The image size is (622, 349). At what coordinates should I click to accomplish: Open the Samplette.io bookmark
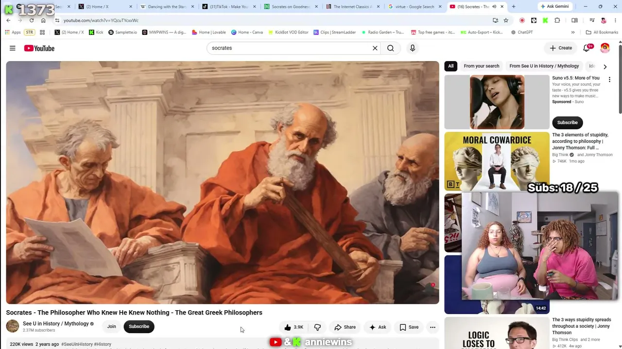tap(122, 32)
